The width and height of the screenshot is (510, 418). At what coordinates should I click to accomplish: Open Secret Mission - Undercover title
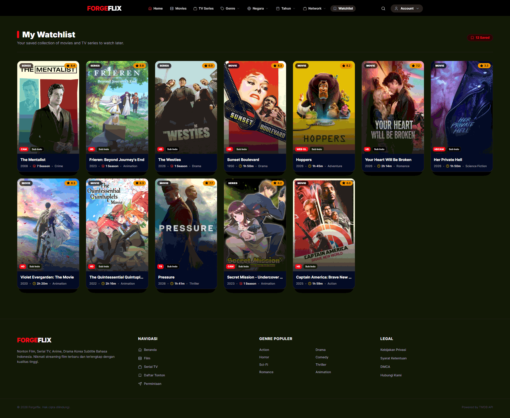255,277
